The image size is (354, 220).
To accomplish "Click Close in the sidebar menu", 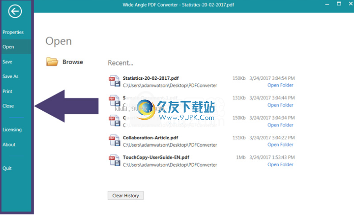I will coord(8,106).
